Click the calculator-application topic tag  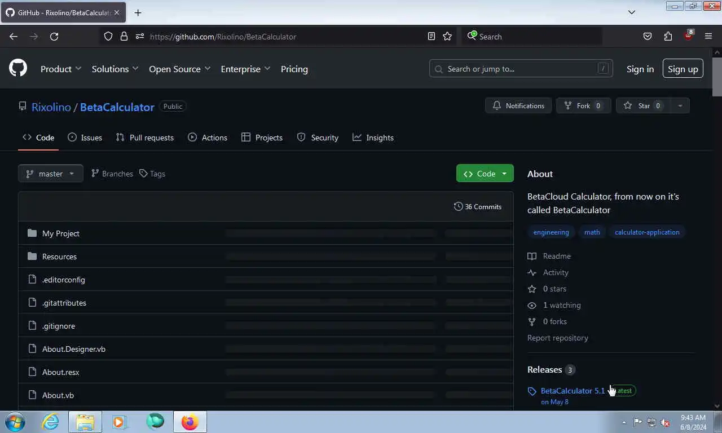[x=647, y=232]
